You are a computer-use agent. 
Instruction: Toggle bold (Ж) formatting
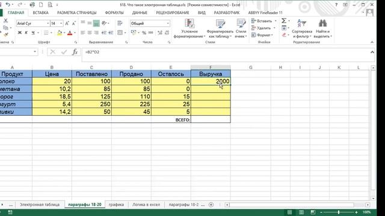coord(20,32)
